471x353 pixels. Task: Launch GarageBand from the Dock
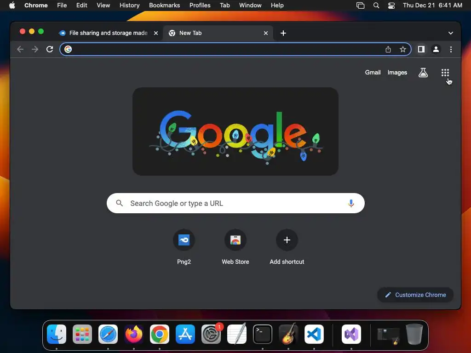(288, 334)
